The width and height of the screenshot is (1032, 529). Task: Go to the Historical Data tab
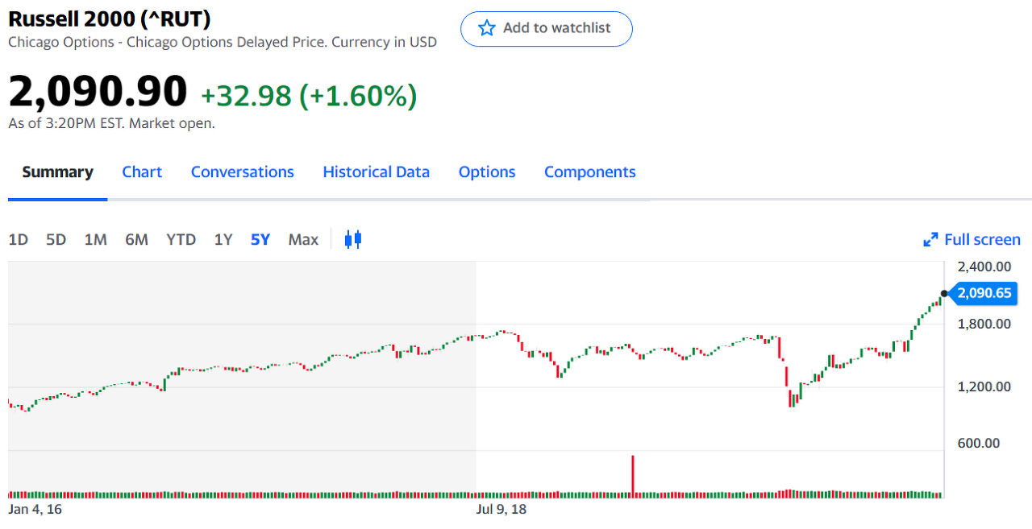(377, 172)
